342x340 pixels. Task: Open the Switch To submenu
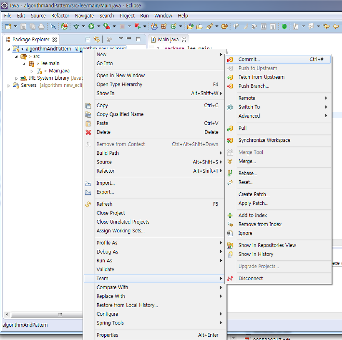278,107
